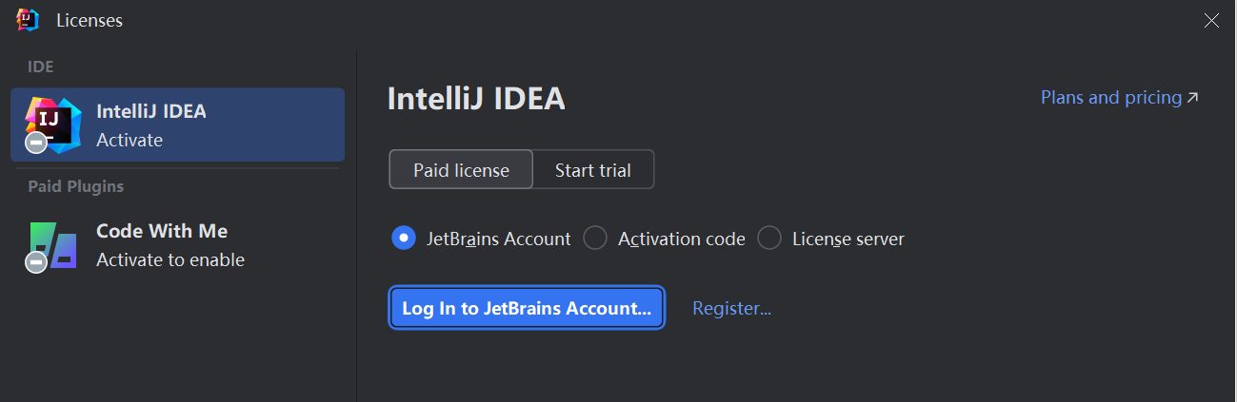Open the Register link

click(731, 308)
